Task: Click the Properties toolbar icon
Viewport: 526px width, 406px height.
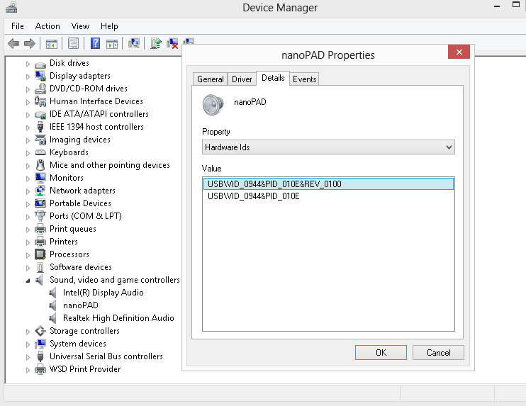Action: [x=73, y=44]
